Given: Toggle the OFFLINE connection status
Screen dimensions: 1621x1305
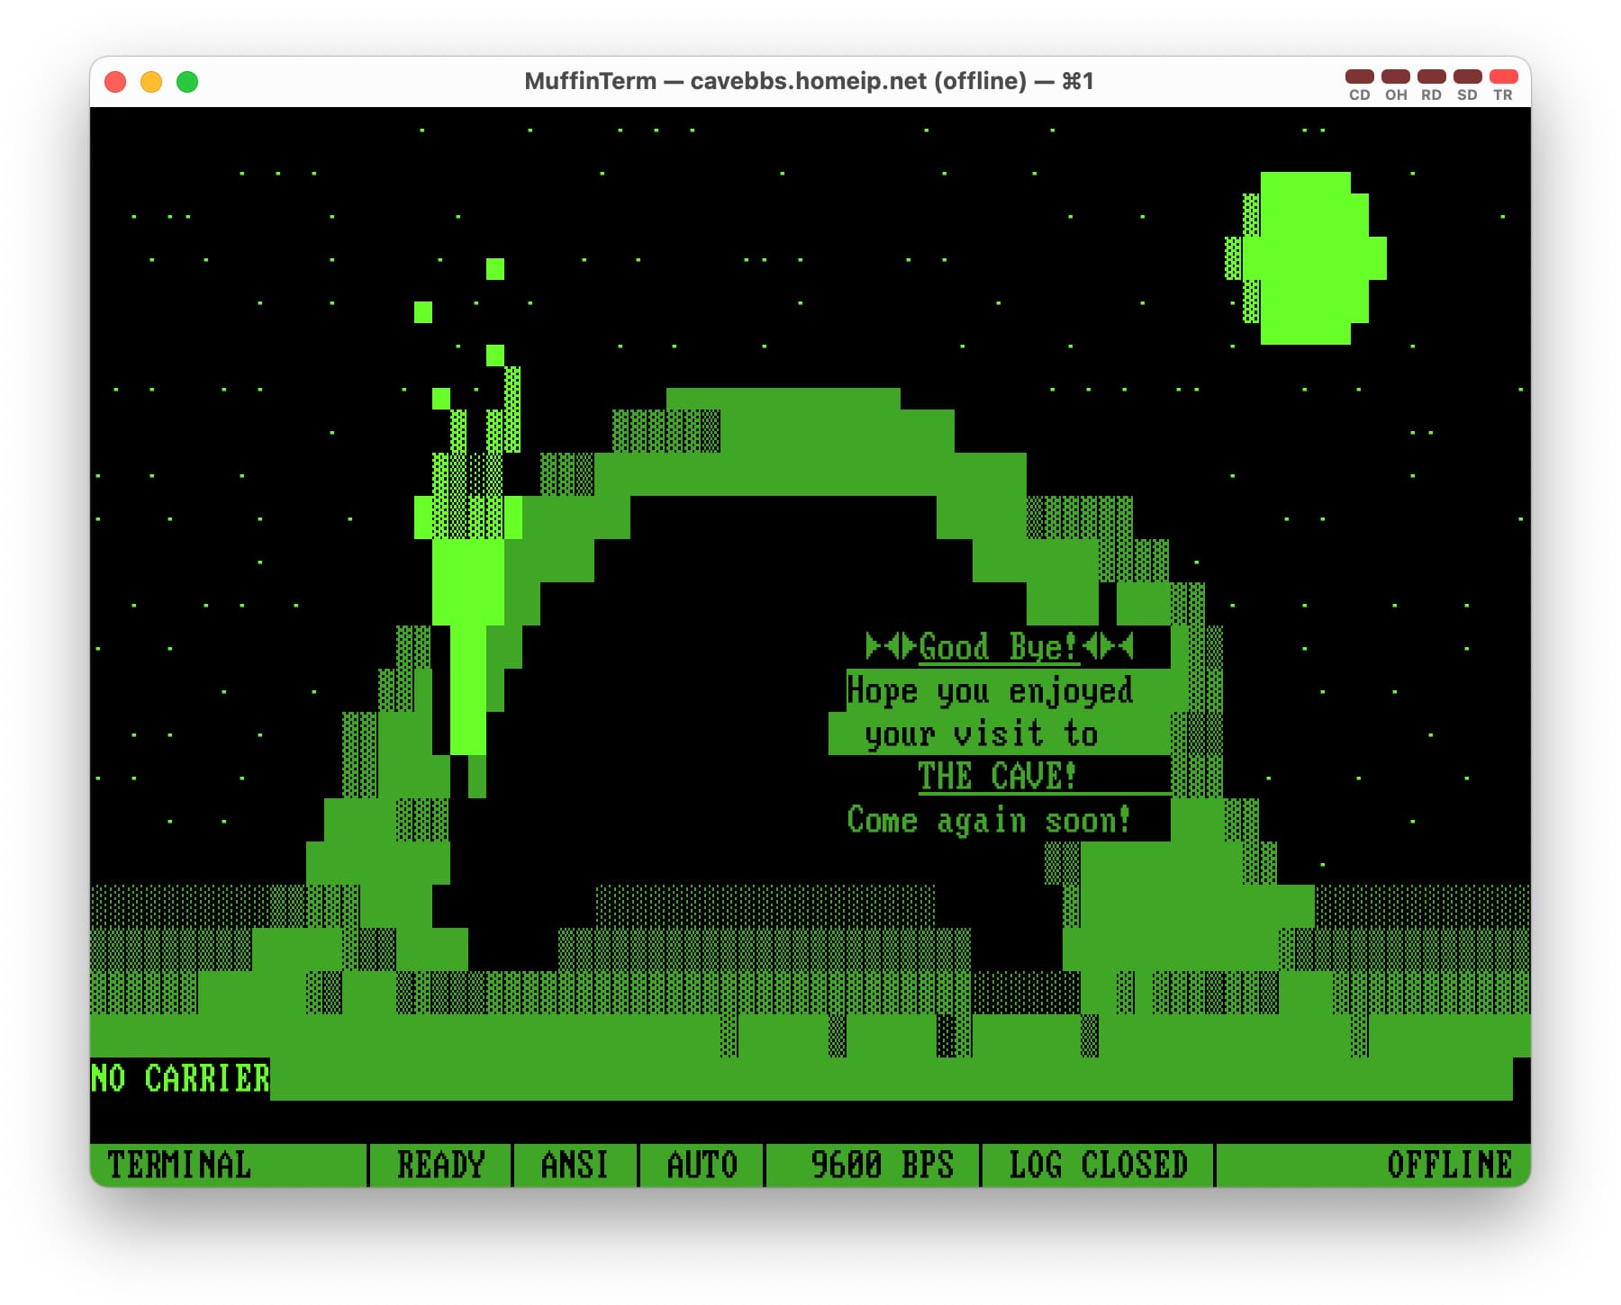Looking at the screenshot, I should (x=1448, y=1165).
